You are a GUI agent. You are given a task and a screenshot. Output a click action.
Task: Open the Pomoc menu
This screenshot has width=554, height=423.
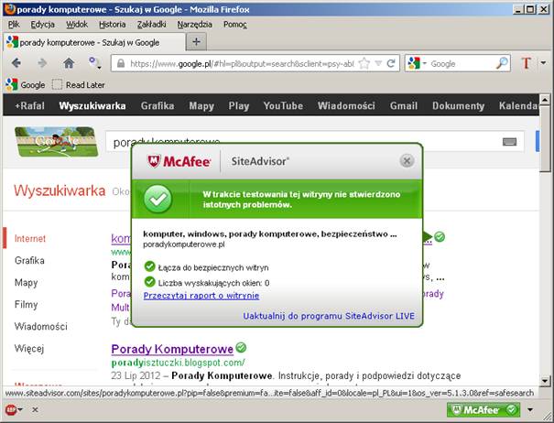pyautogui.click(x=235, y=25)
